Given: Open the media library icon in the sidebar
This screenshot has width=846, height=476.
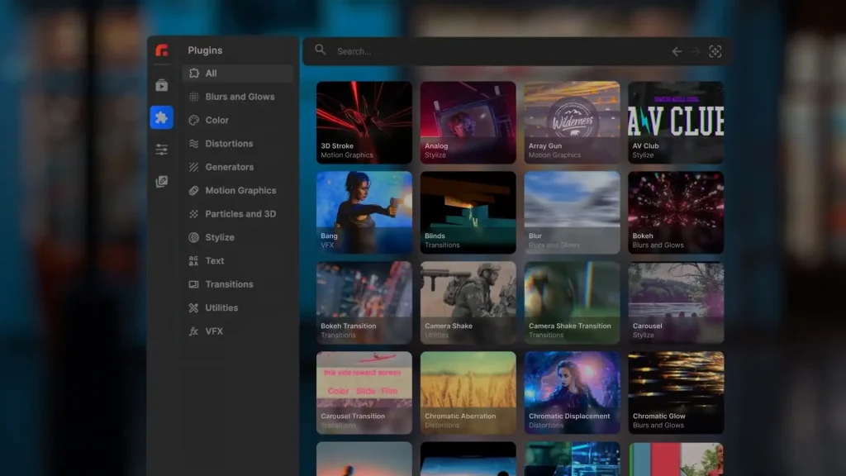Looking at the screenshot, I should tap(162, 85).
